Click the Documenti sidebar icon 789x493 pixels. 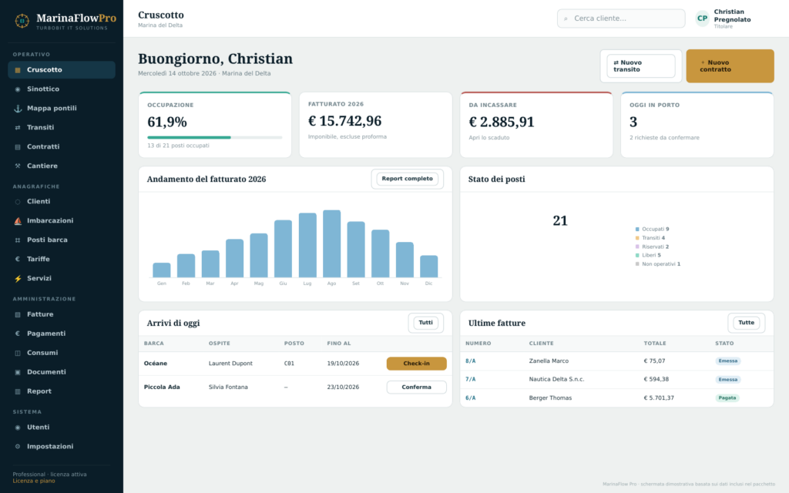[18, 372]
